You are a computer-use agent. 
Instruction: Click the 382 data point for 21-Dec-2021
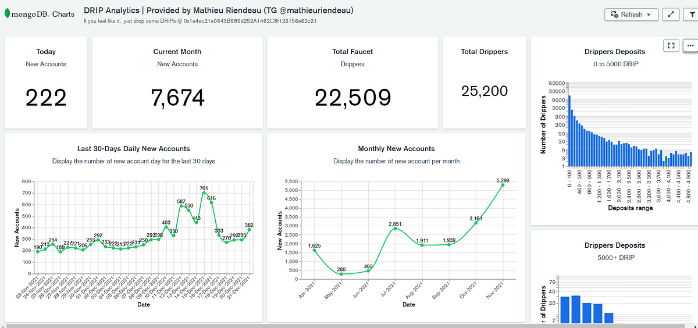249,229
